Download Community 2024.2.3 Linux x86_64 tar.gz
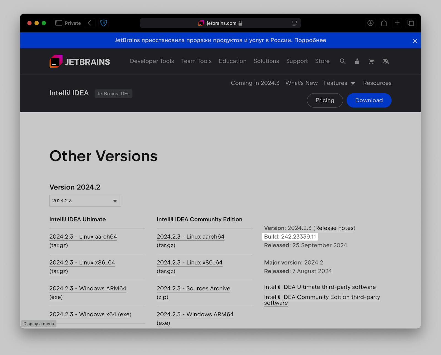Viewport: 441px width, 355px height. coord(189,267)
